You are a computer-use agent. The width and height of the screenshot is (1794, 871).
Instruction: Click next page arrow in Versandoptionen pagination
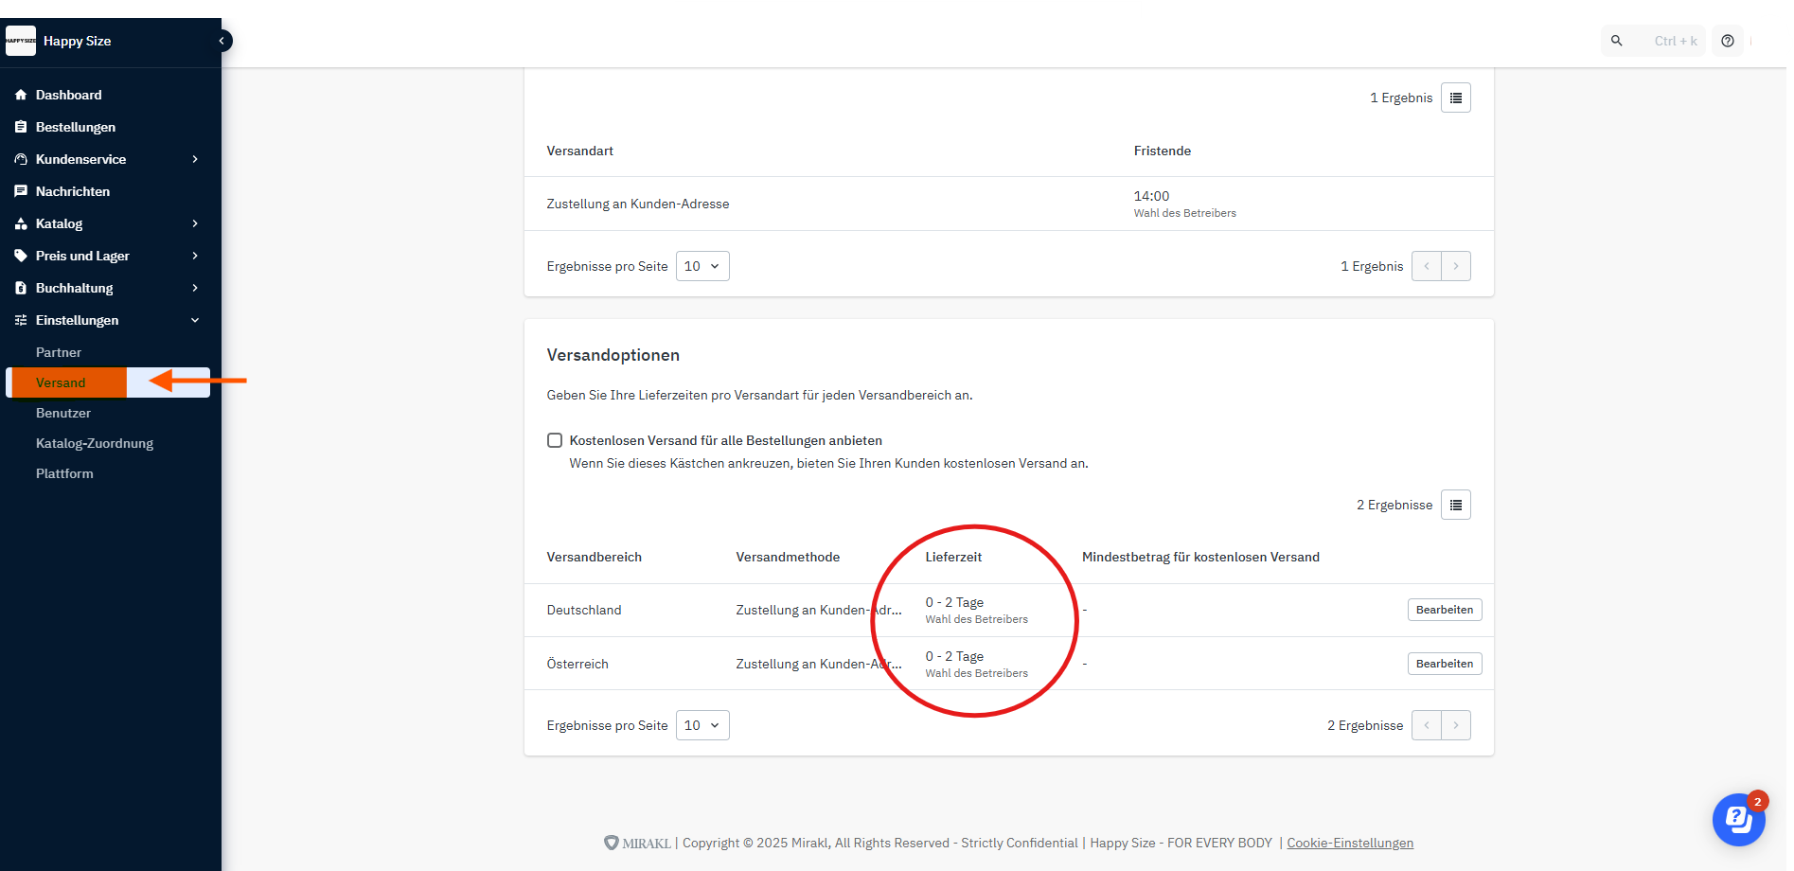click(1455, 725)
